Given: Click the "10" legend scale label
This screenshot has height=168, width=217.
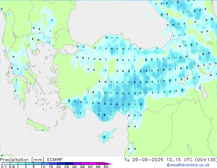Looking at the screenshot, I should [43, 167].
